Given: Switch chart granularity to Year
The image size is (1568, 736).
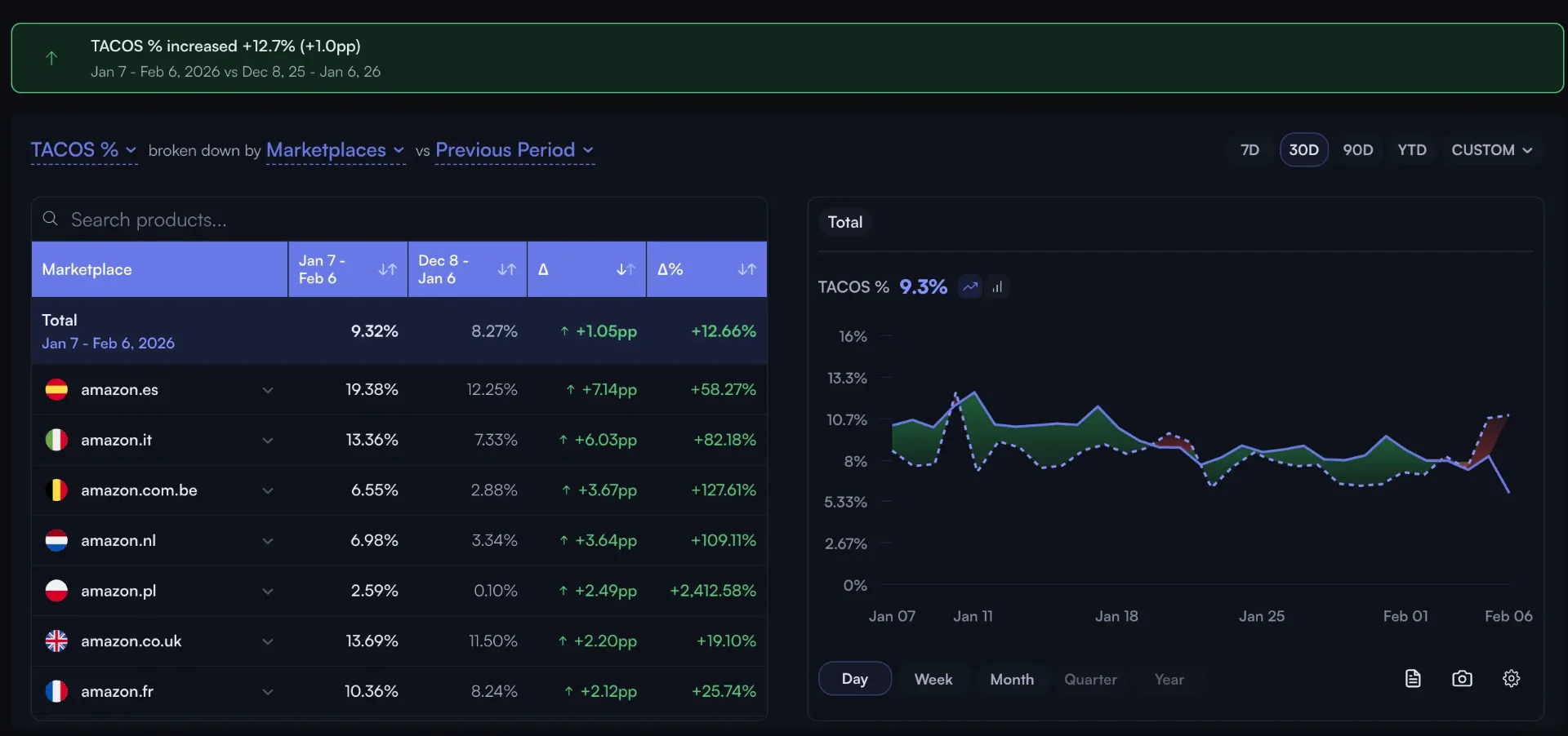Looking at the screenshot, I should point(1169,679).
